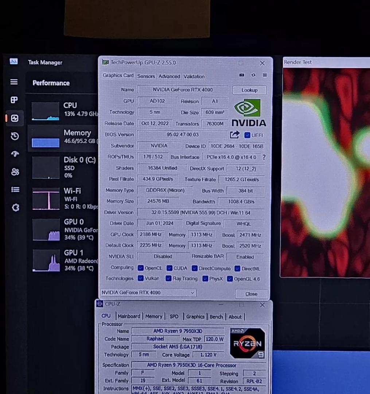Close the CPU-Z window

coord(262,305)
